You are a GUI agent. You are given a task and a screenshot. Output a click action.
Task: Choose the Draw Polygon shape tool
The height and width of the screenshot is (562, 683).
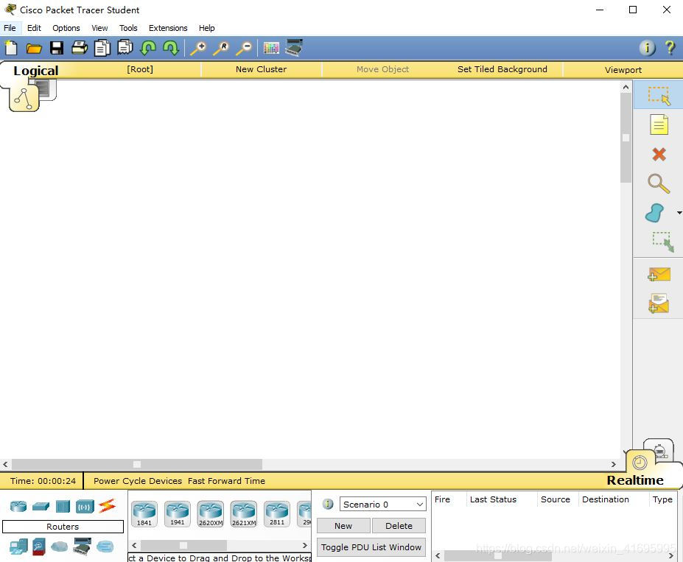coord(655,213)
